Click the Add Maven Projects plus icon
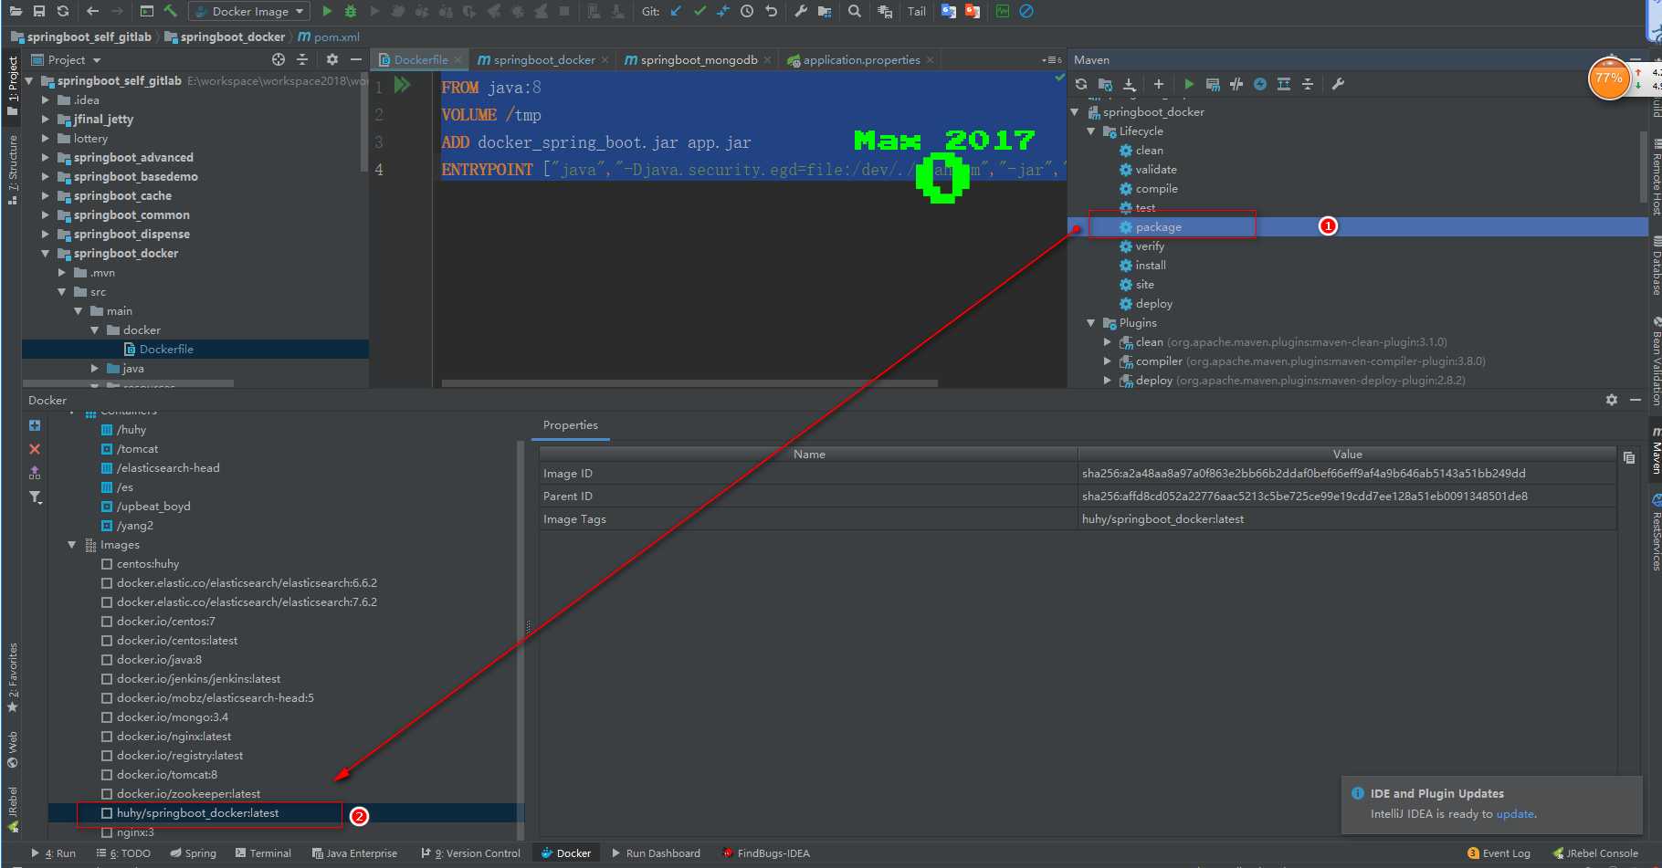This screenshot has height=868, width=1662. click(1159, 84)
